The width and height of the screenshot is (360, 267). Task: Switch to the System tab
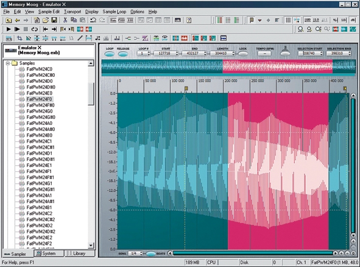(x=49, y=254)
